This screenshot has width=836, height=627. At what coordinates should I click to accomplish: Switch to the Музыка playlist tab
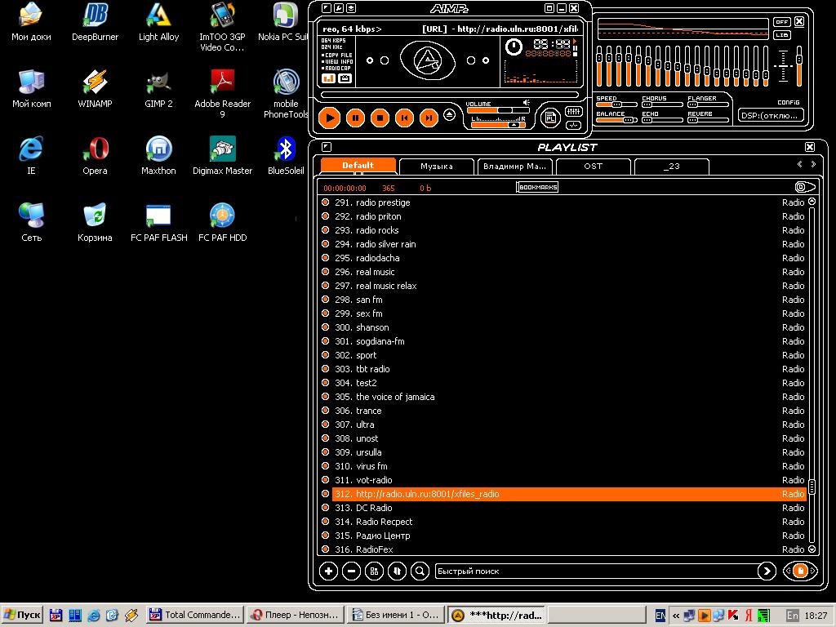(x=436, y=166)
